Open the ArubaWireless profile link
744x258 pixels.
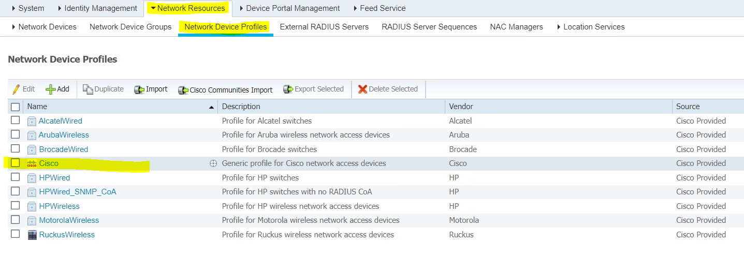click(x=64, y=135)
